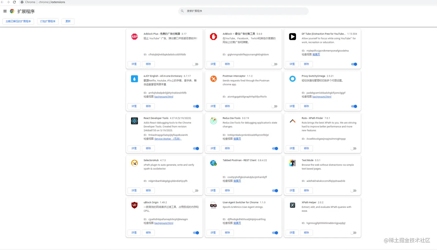Enable the SelectorsHub toggle
Viewport: 437px width, 250px height.
click(x=196, y=191)
